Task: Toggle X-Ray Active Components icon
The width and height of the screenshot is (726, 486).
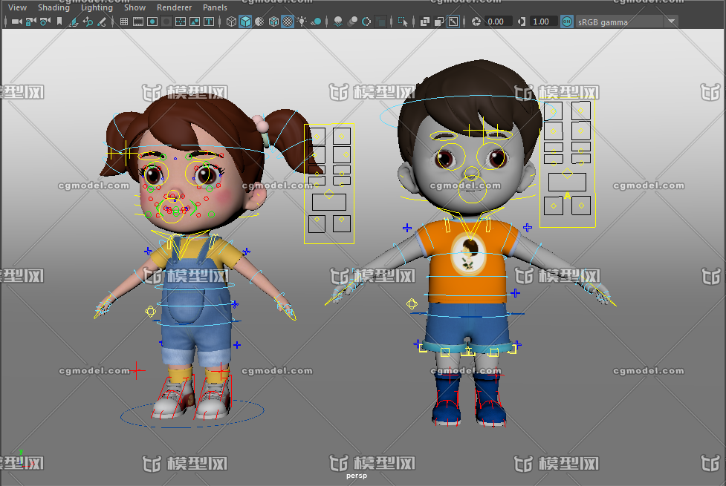Action: tap(439, 22)
